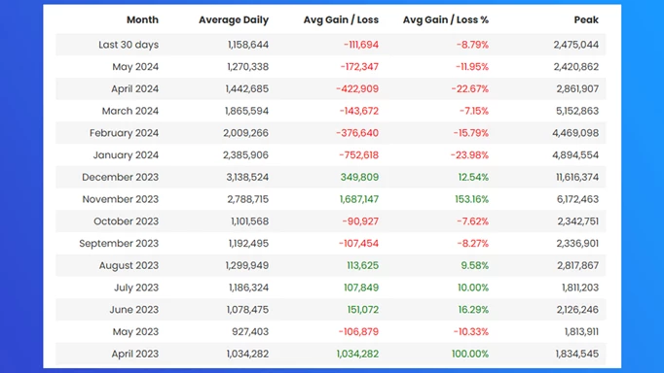Click the Average Daily column header
This screenshot has width=664, height=373.
(234, 19)
